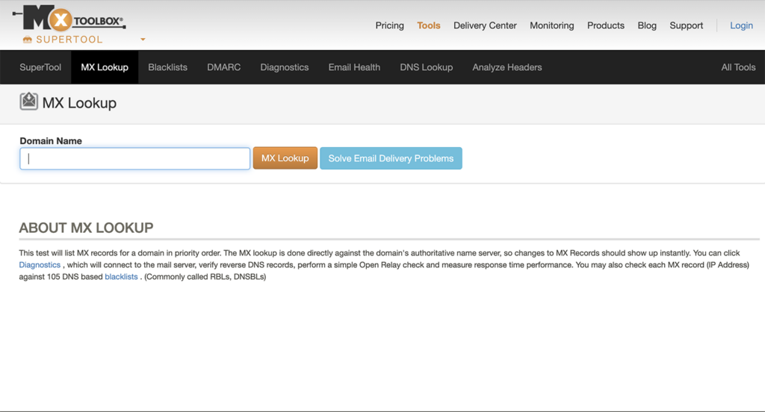Click the SUPERTOOL label under logo
The height and width of the screenshot is (412, 765).
pos(69,40)
